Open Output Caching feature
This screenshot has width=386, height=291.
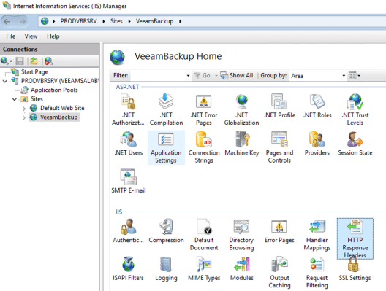279,272
